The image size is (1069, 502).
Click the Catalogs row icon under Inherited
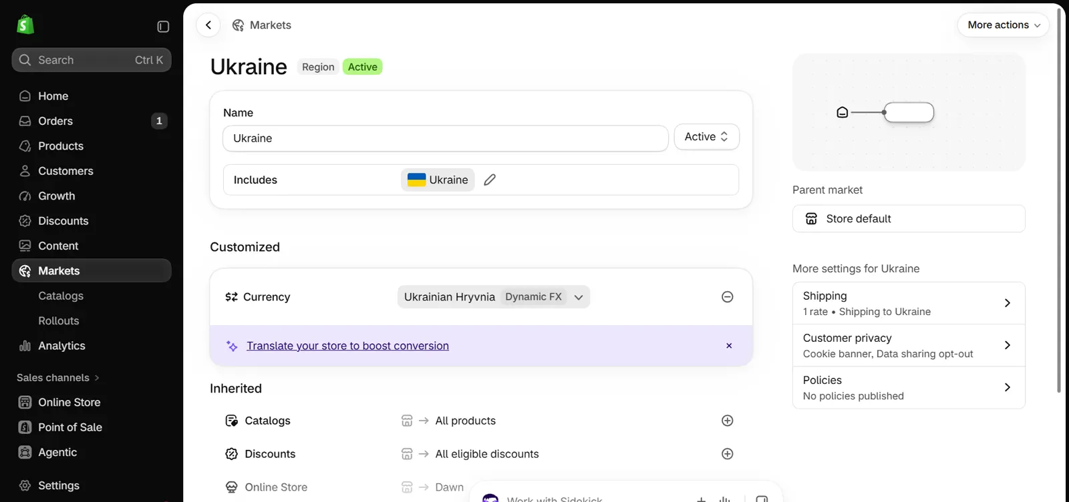point(231,421)
